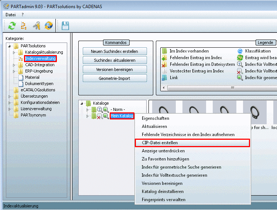Collapse the PARTsolutions tree node
277x210 pixels.
point(10,46)
